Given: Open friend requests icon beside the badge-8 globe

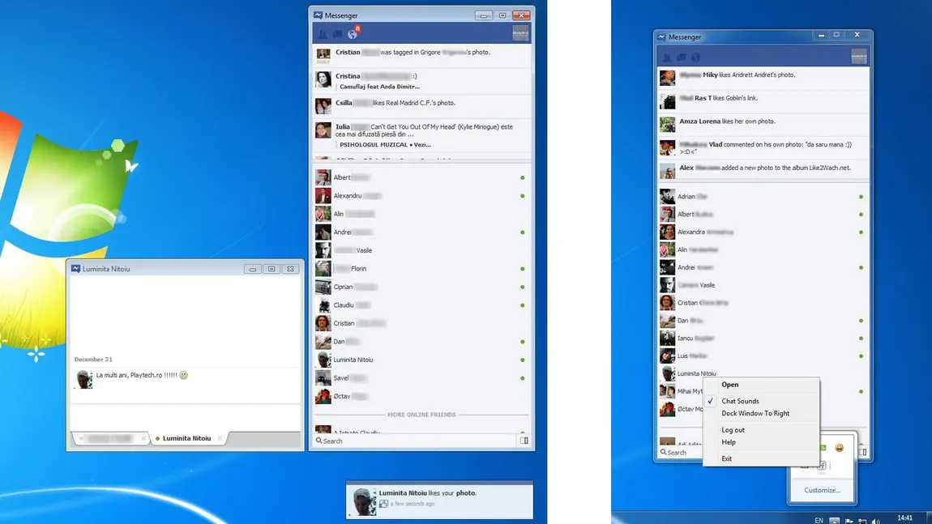Looking at the screenshot, I should tap(323, 35).
